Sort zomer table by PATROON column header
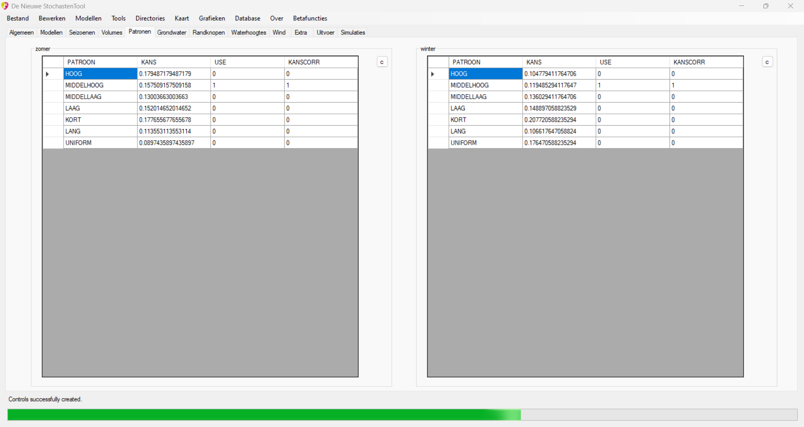The height and width of the screenshot is (427, 804). coord(100,62)
